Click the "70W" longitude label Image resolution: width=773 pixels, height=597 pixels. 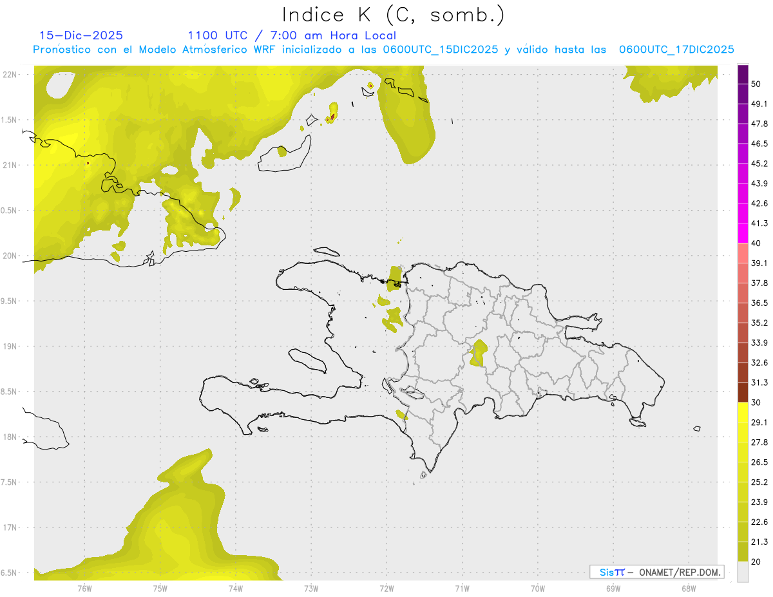point(538,589)
